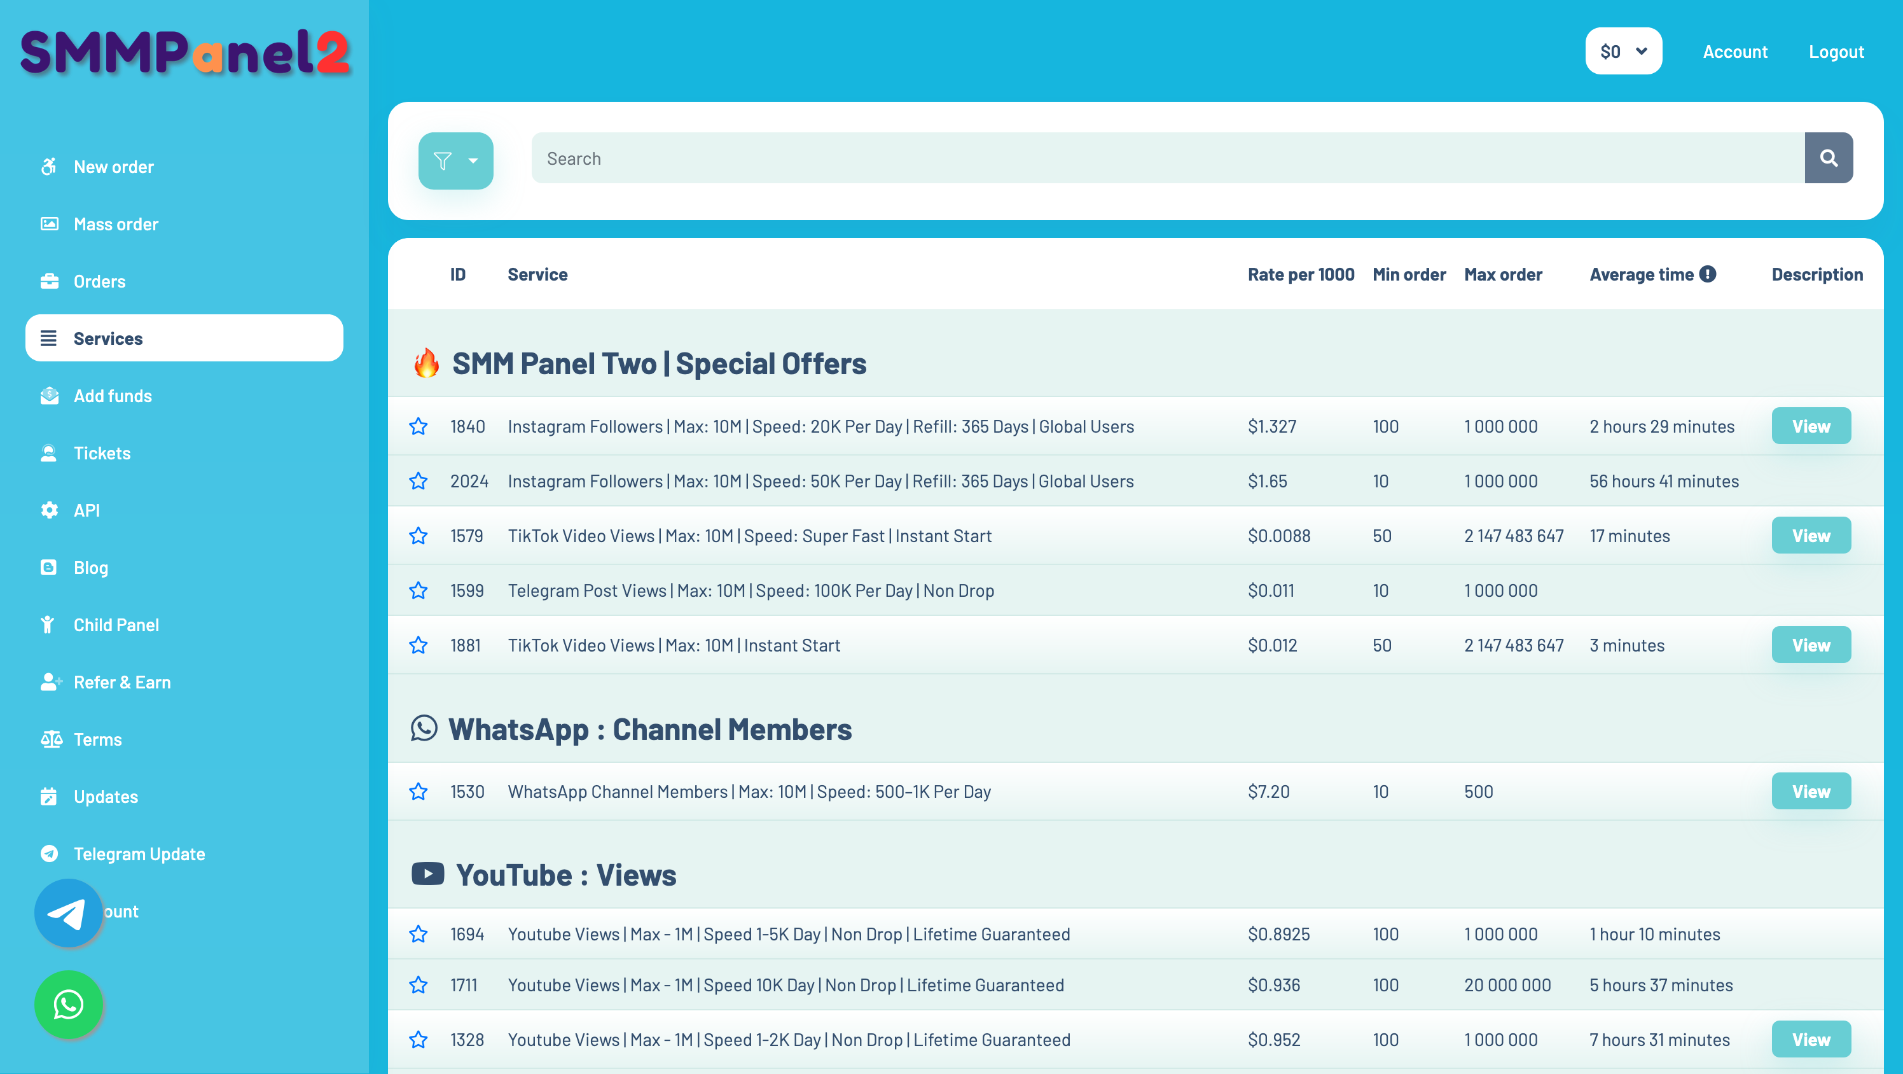Click the SMMPanel2 logo
The width and height of the screenshot is (1903, 1074).
[x=184, y=52]
